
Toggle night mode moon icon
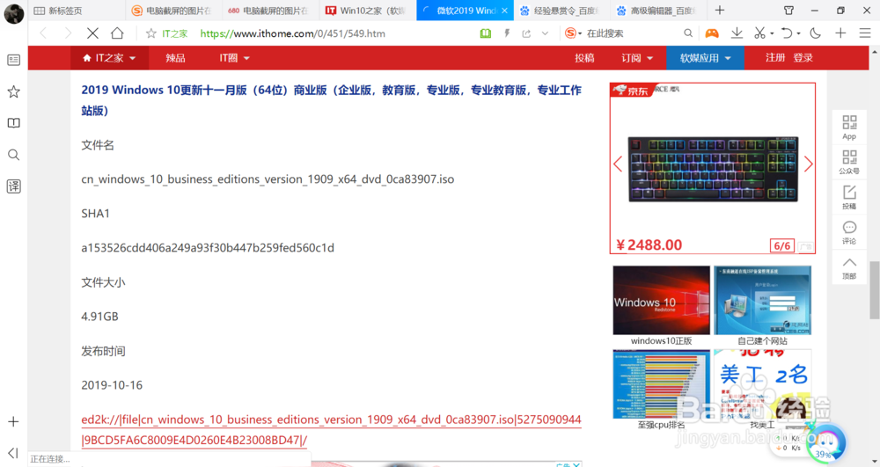(816, 33)
